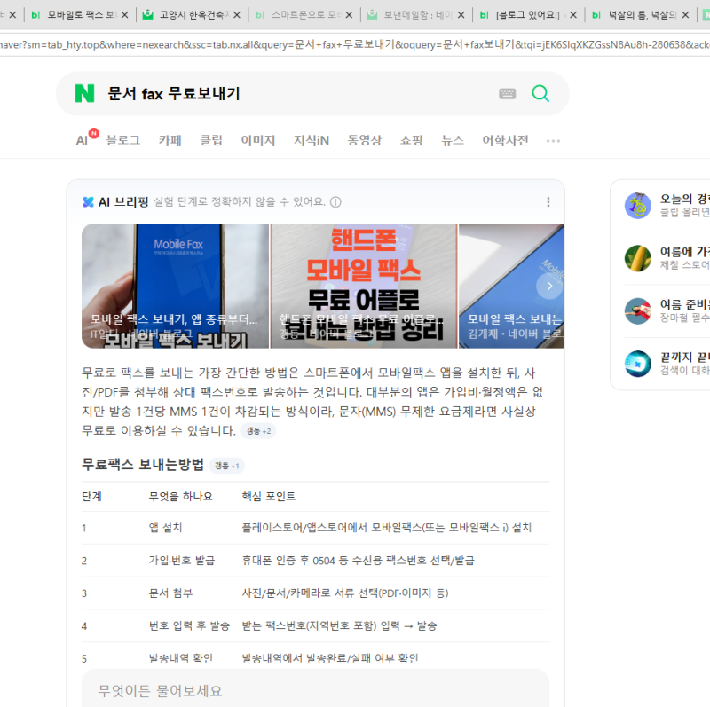This screenshot has width=710, height=707.
Task: Switch to the 지식iN tab
Action: coord(312,140)
